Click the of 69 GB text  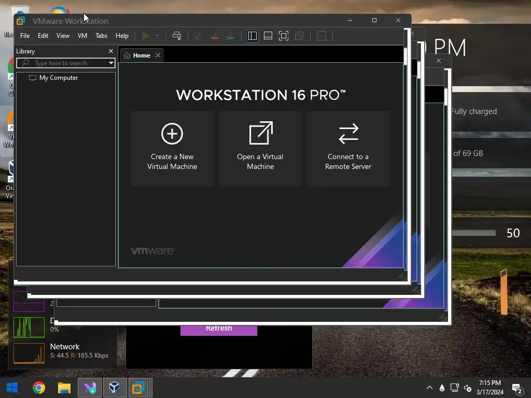tap(468, 153)
